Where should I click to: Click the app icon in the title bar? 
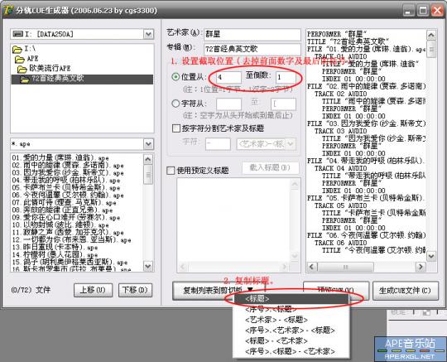tap(8, 11)
